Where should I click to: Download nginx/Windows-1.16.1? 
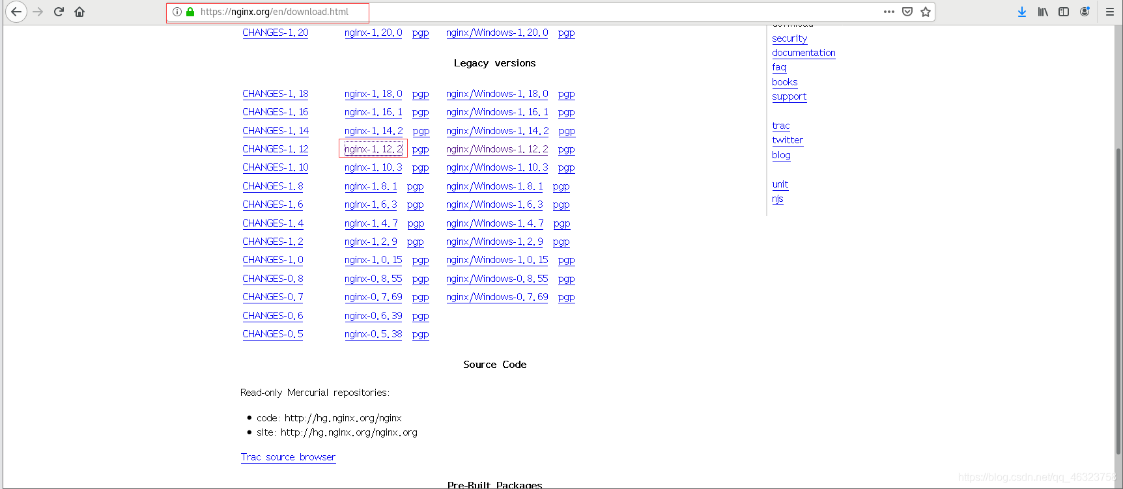tap(497, 112)
